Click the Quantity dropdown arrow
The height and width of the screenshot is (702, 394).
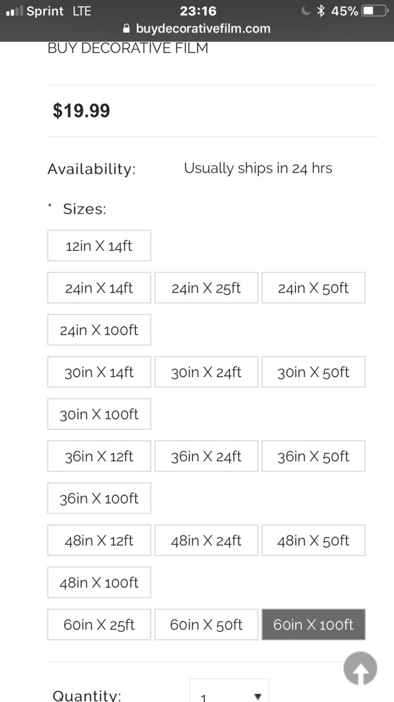[x=258, y=697]
